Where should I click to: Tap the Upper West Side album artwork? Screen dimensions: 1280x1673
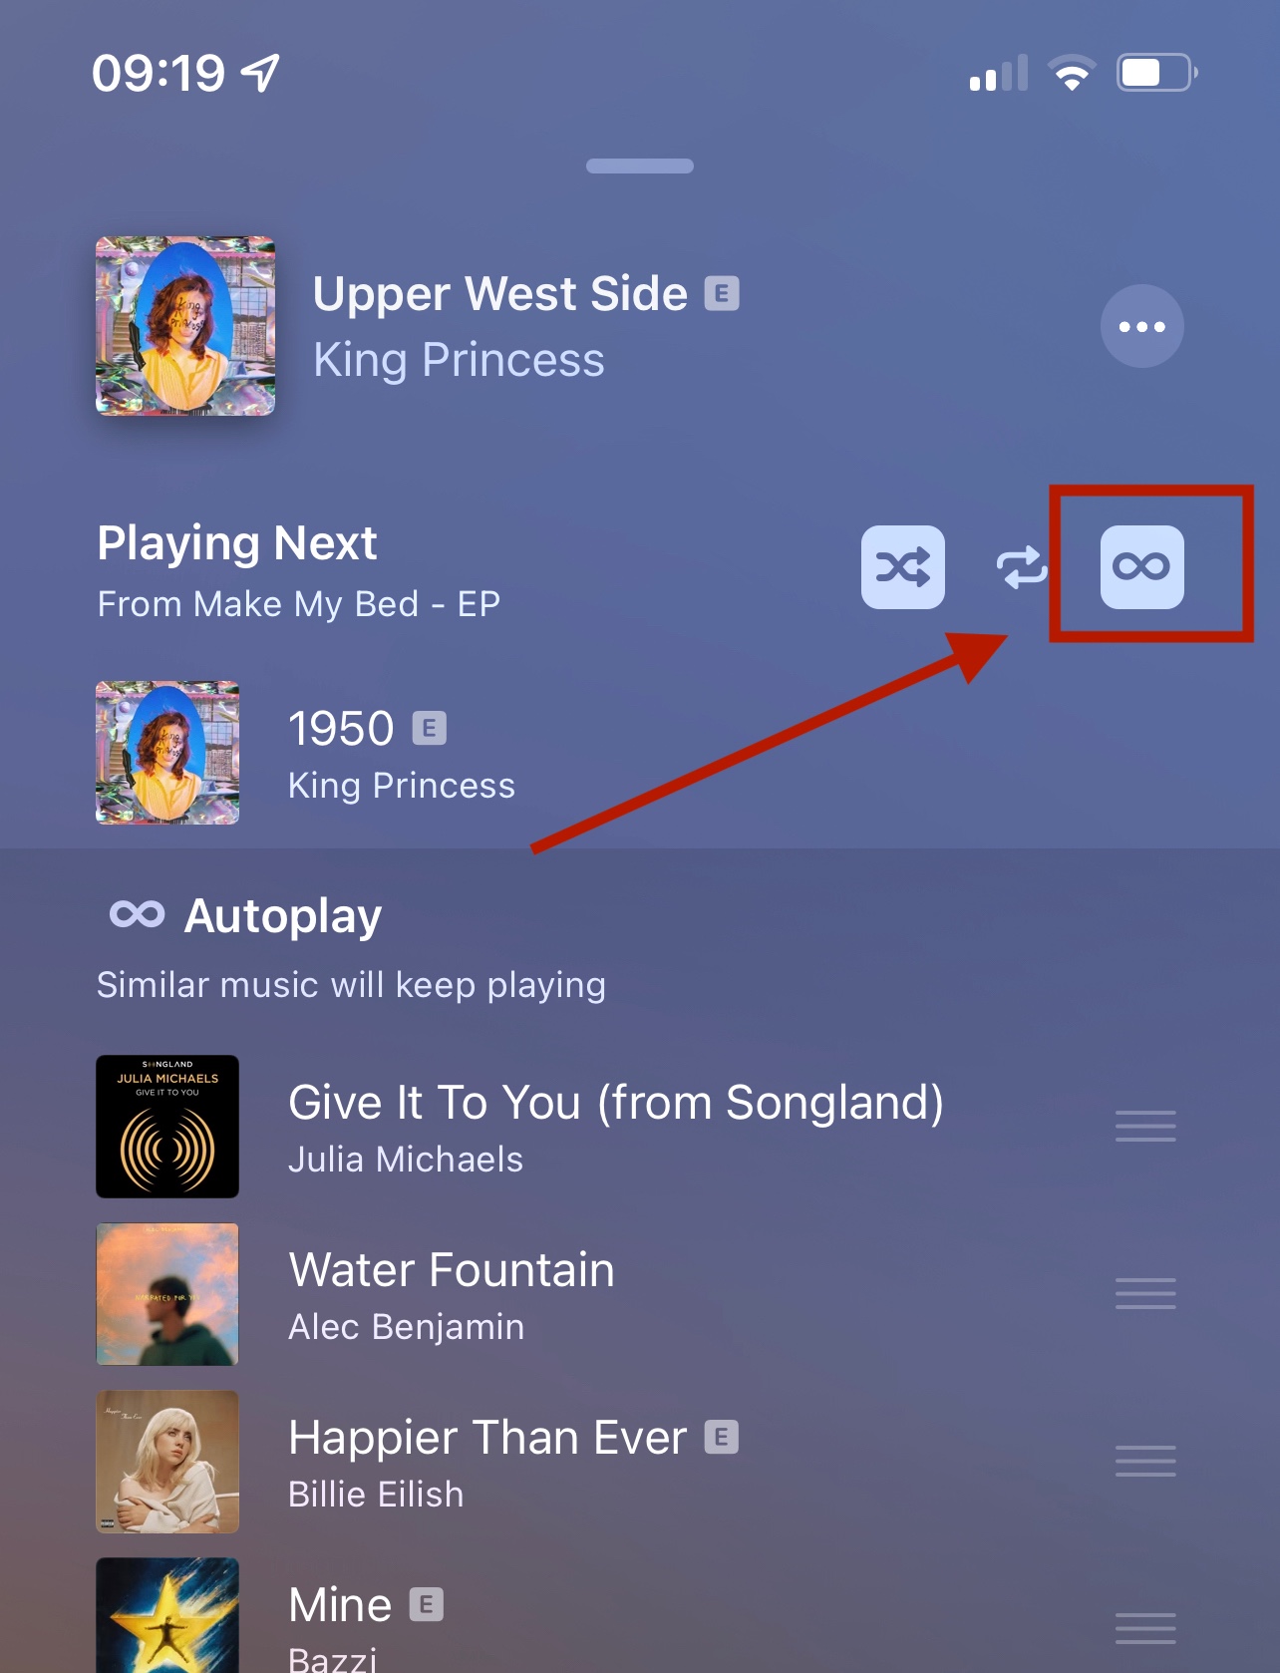tap(185, 326)
